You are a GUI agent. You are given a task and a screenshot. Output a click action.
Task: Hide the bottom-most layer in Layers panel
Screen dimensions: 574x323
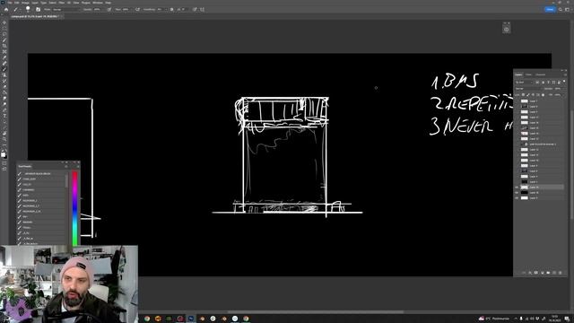[517, 198]
